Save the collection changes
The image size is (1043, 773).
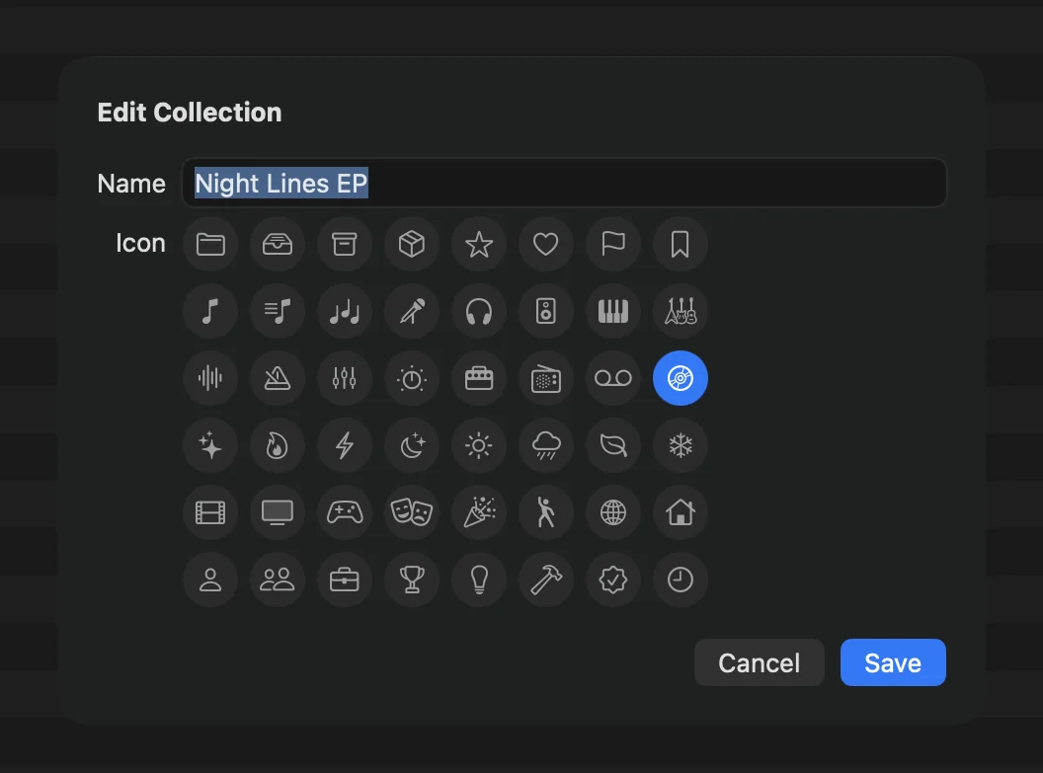click(893, 662)
